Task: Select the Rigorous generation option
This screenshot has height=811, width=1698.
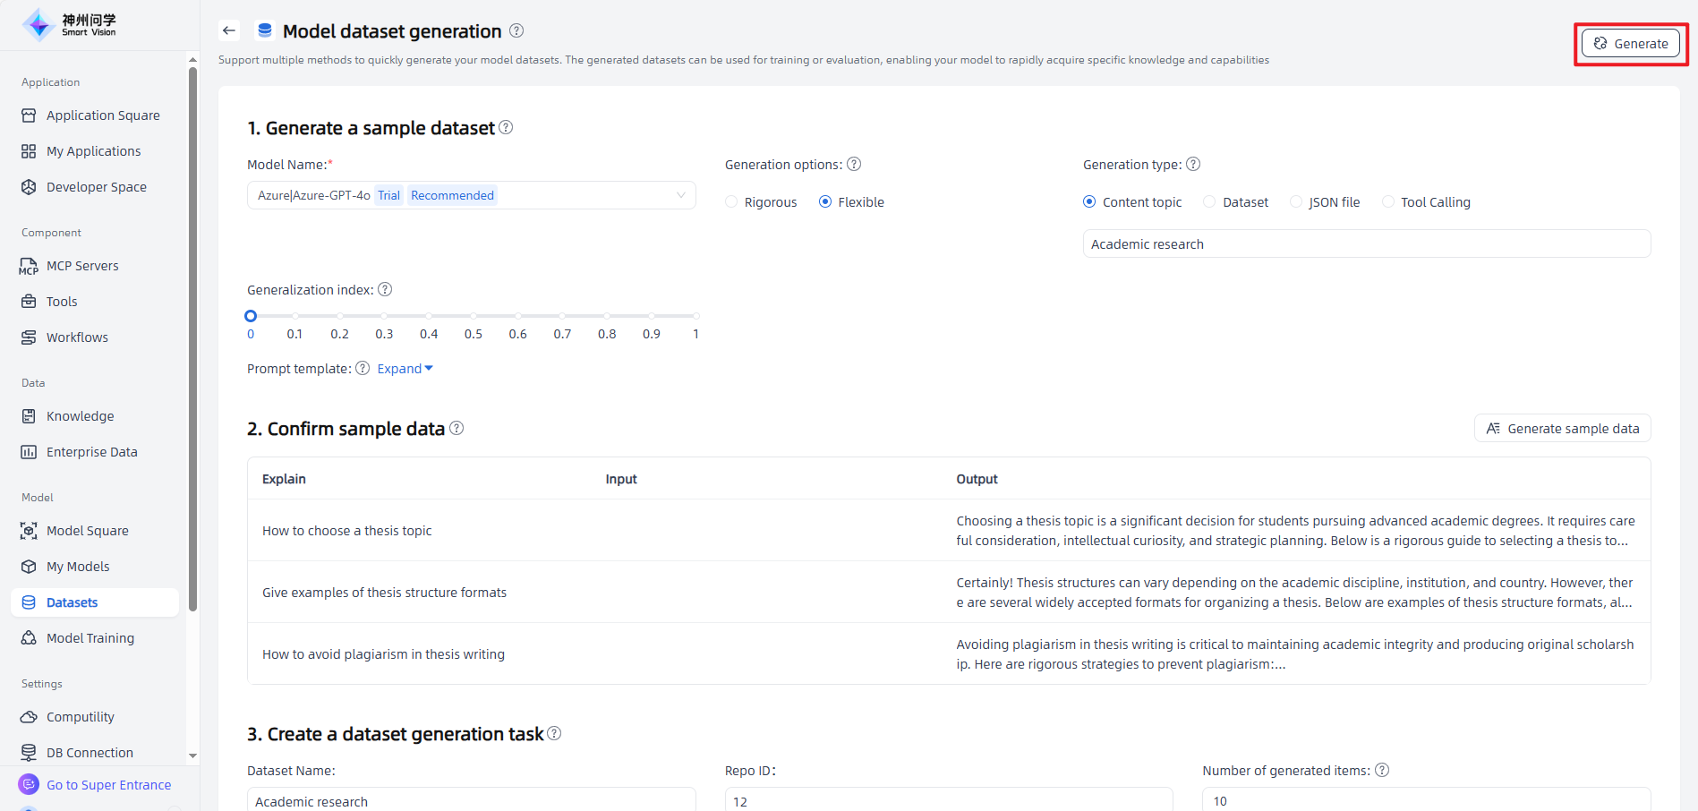Action: point(731,202)
